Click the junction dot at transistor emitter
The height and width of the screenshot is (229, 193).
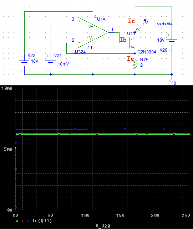(135, 53)
